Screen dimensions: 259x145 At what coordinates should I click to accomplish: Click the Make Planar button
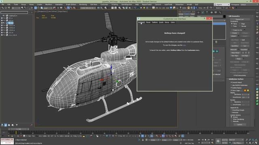click(236, 53)
